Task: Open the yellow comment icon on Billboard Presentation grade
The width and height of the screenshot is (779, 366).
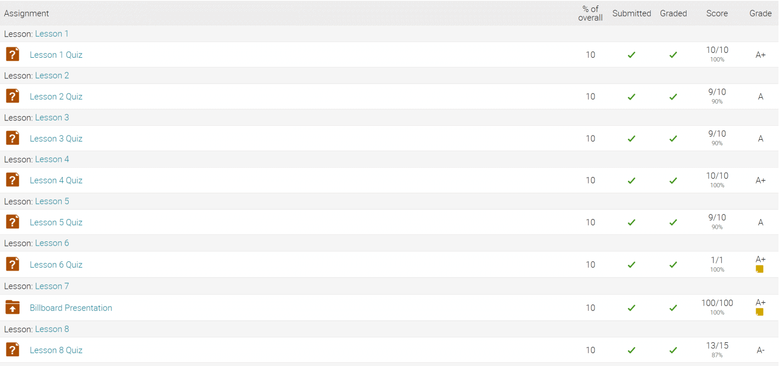Action: [760, 312]
